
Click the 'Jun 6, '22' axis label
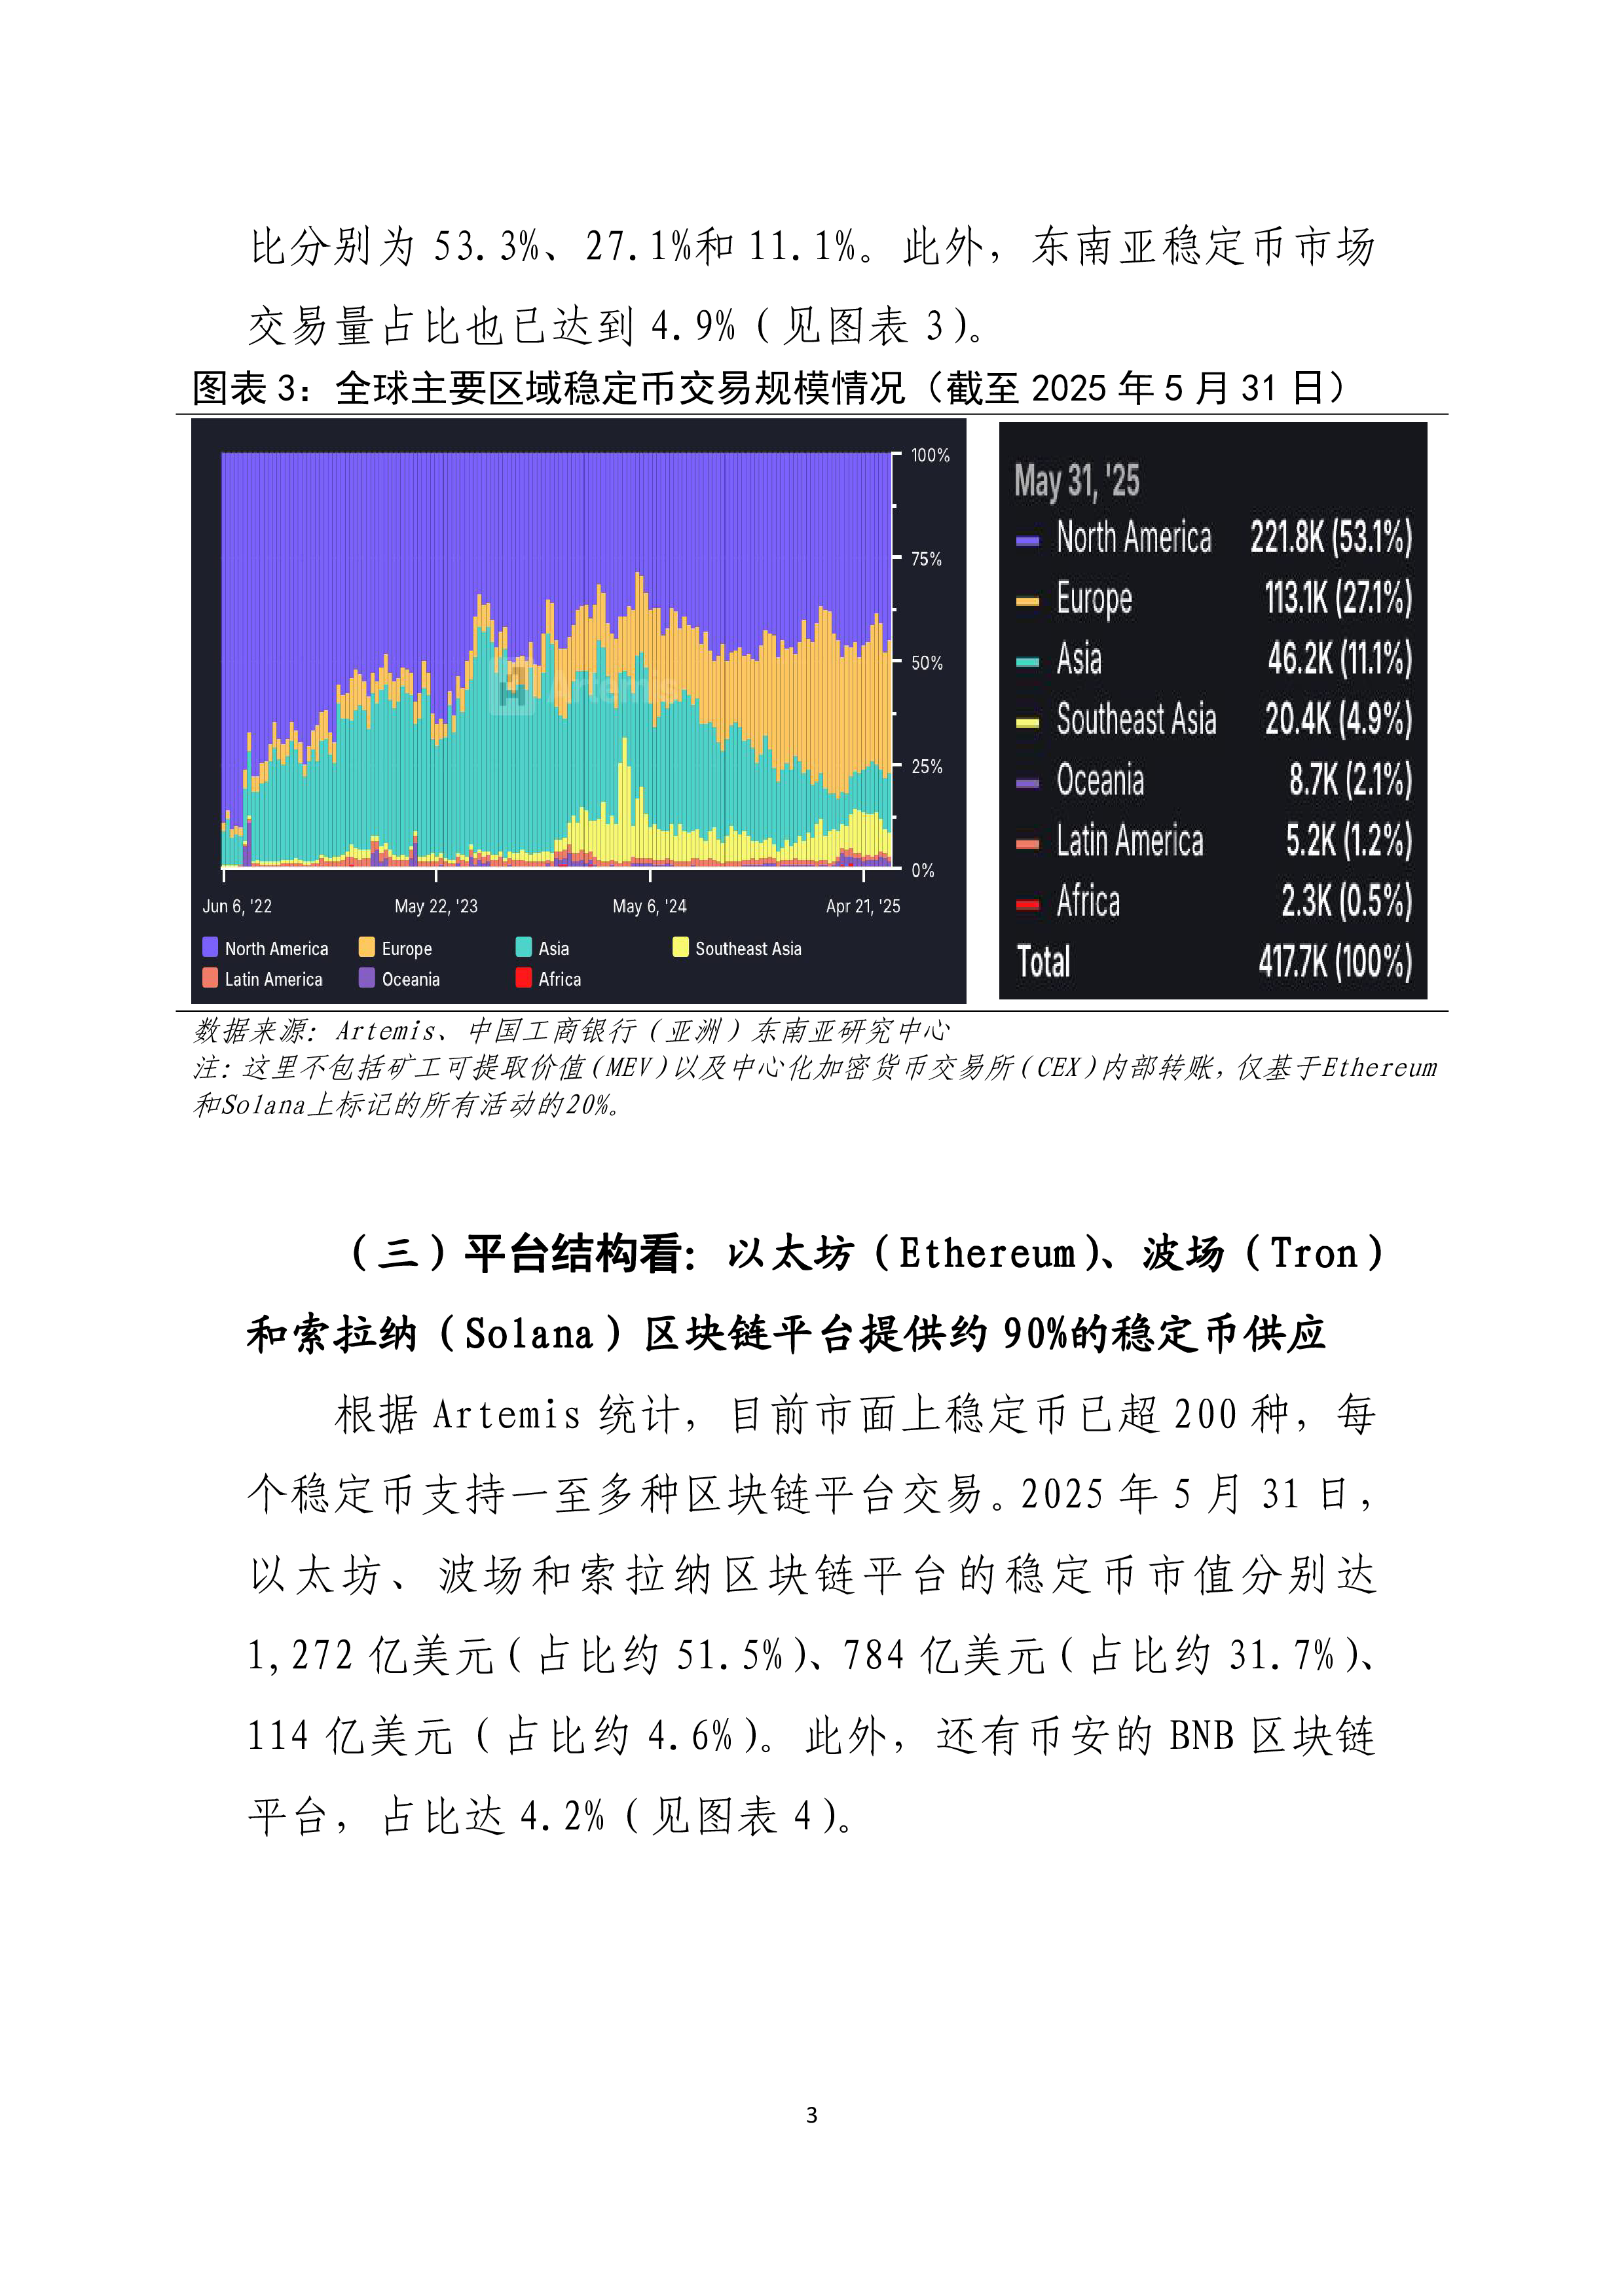[x=237, y=906]
